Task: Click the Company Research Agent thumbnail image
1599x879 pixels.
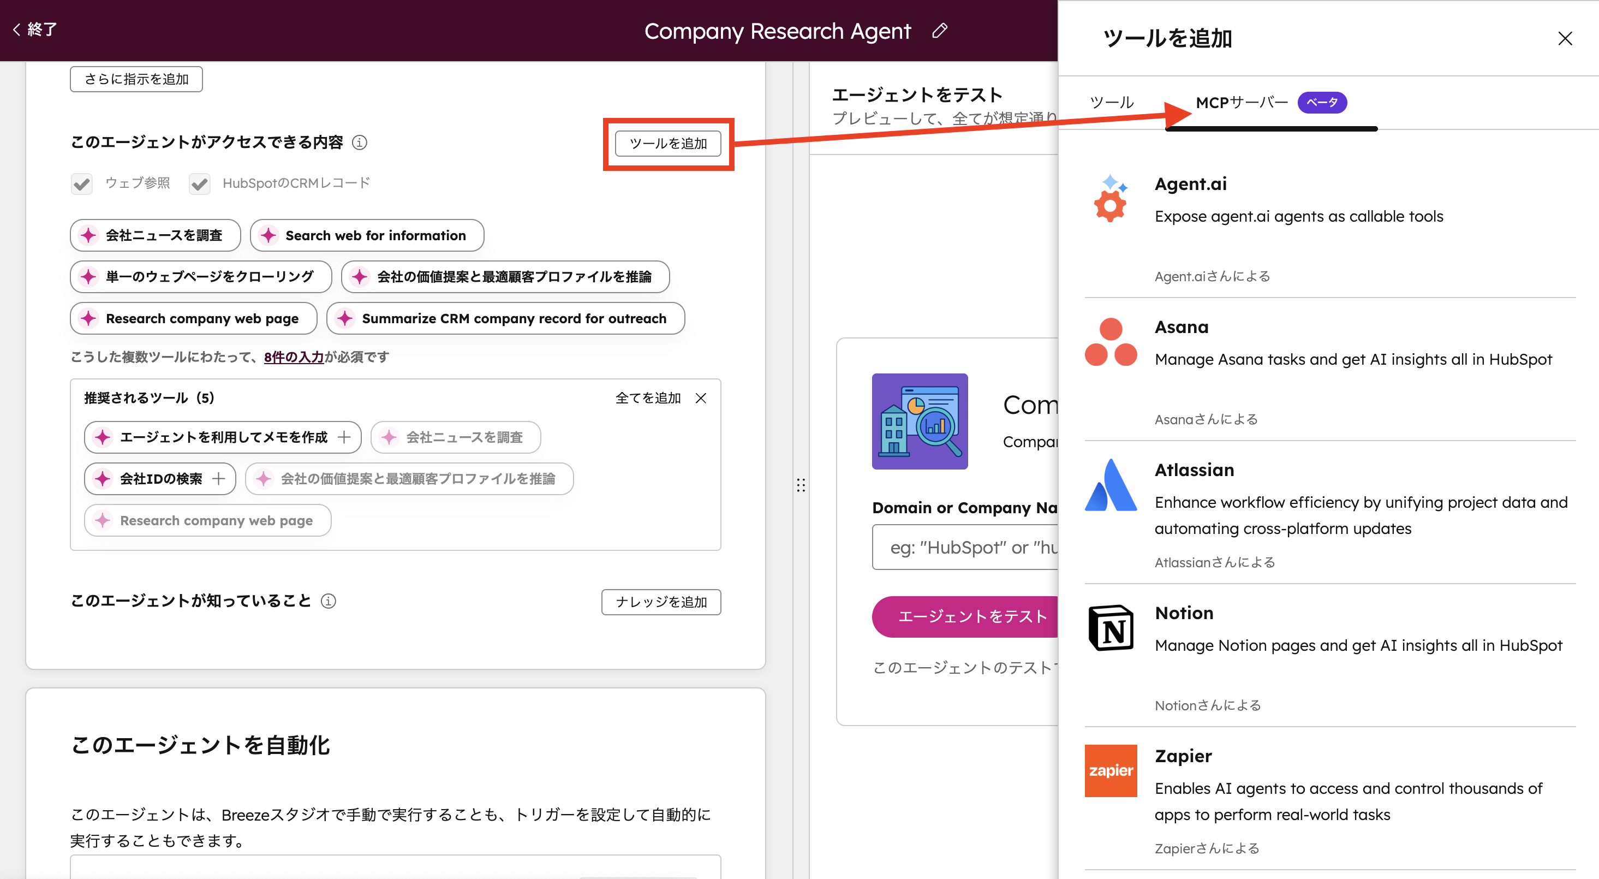Action: [x=920, y=421]
